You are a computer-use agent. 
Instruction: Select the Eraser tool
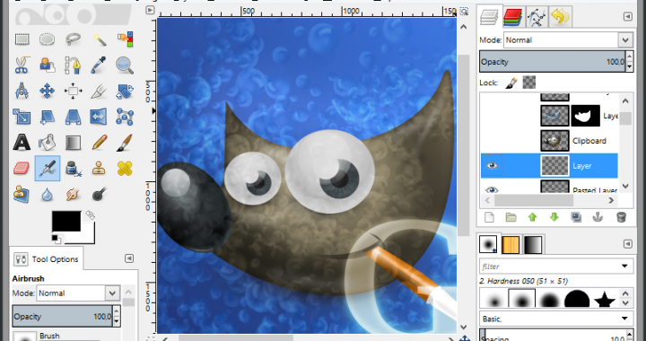[22, 168]
